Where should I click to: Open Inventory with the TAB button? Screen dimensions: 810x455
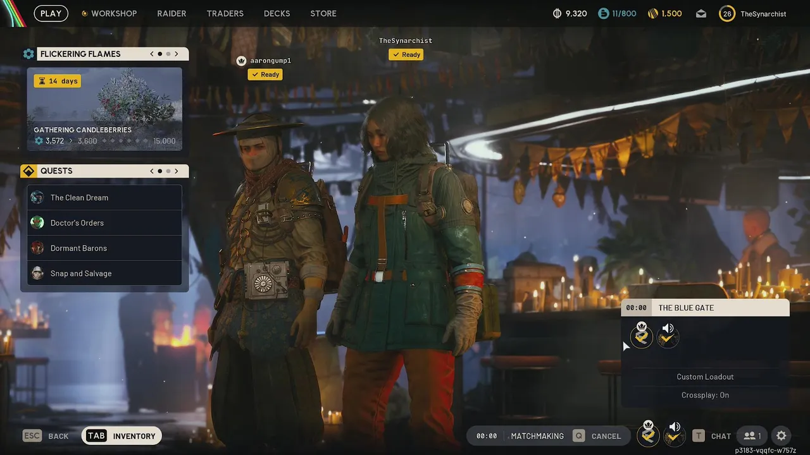click(x=121, y=436)
